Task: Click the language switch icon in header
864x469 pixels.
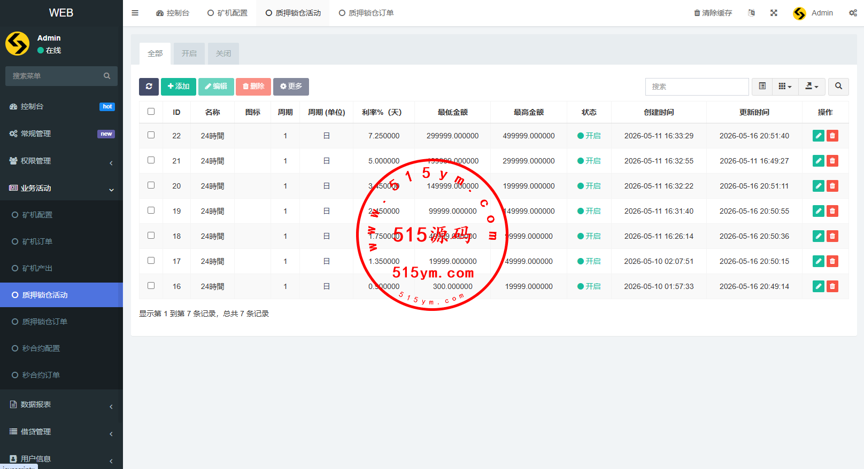Action: [751, 13]
